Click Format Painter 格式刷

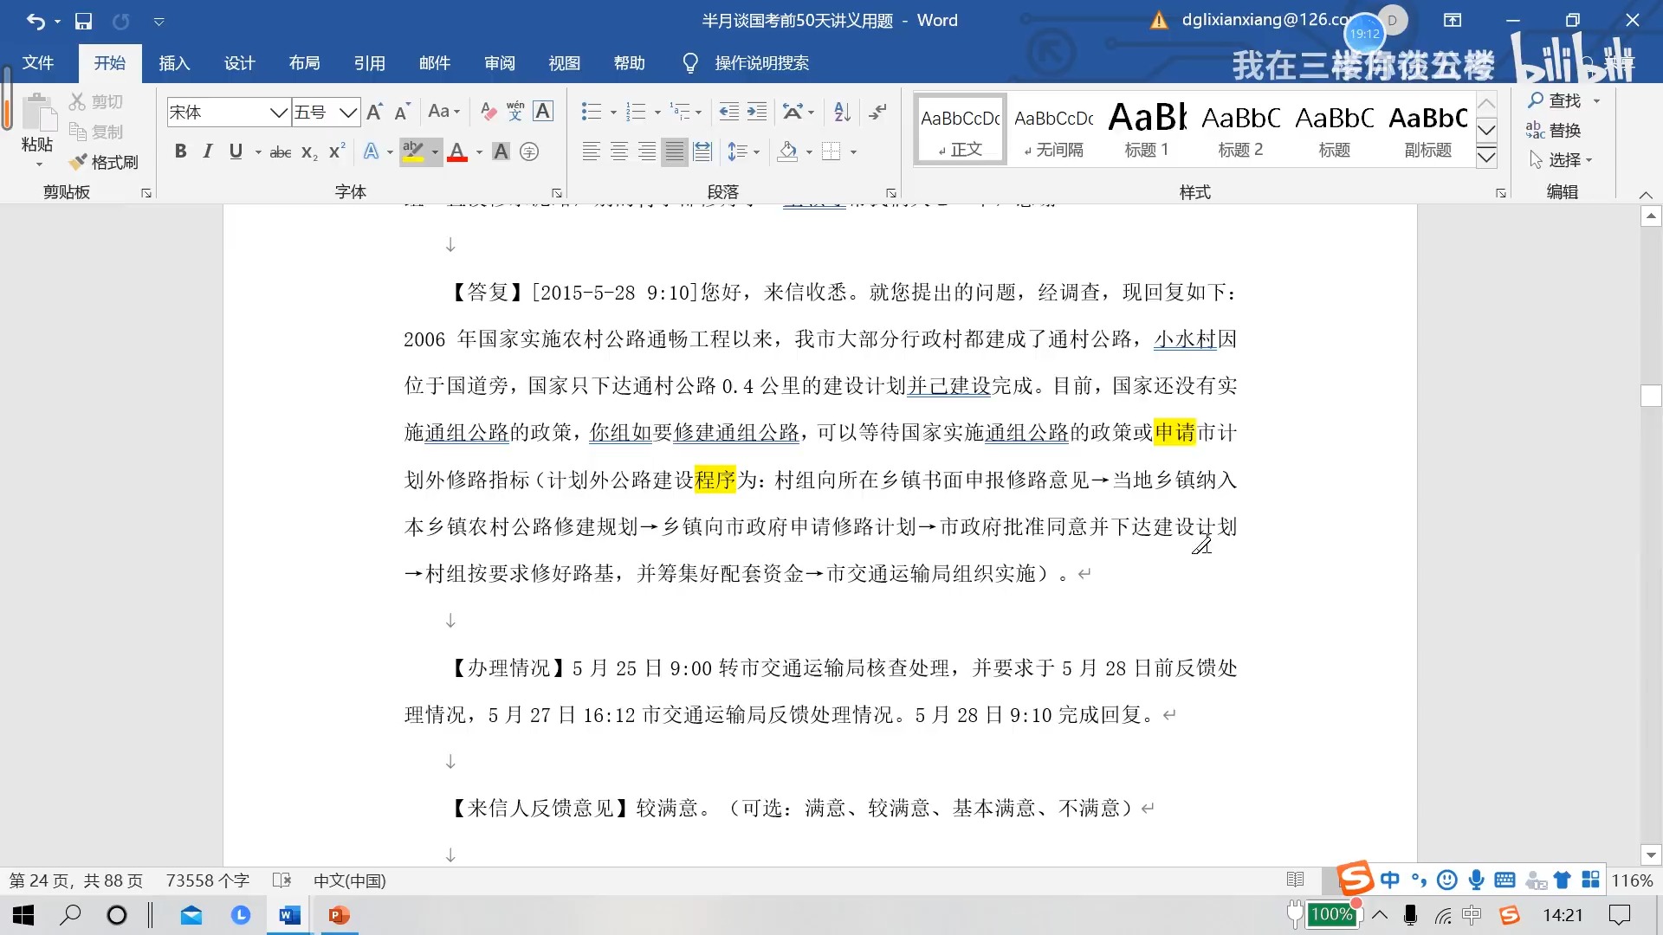[x=104, y=162]
